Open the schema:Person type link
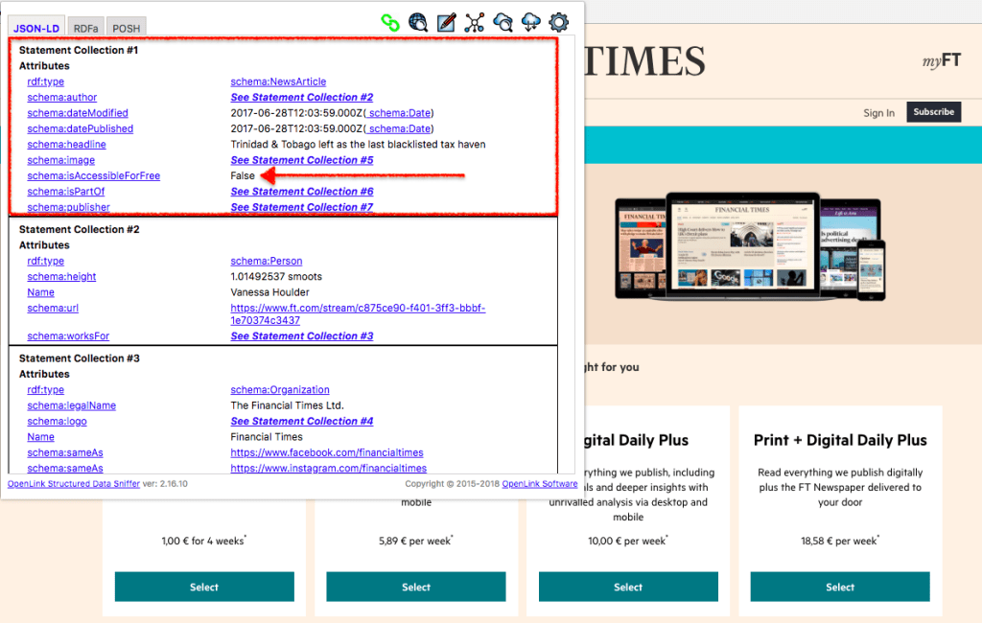This screenshot has height=623, width=982. [267, 261]
